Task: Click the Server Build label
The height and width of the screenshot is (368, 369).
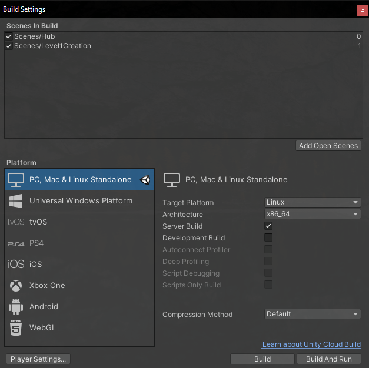Action: click(182, 226)
